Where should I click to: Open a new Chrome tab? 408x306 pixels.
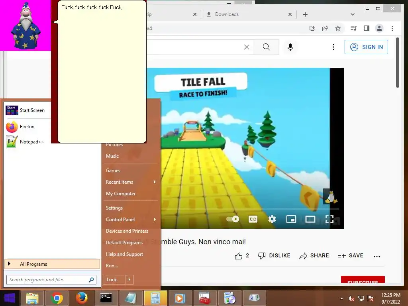tap(305, 14)
